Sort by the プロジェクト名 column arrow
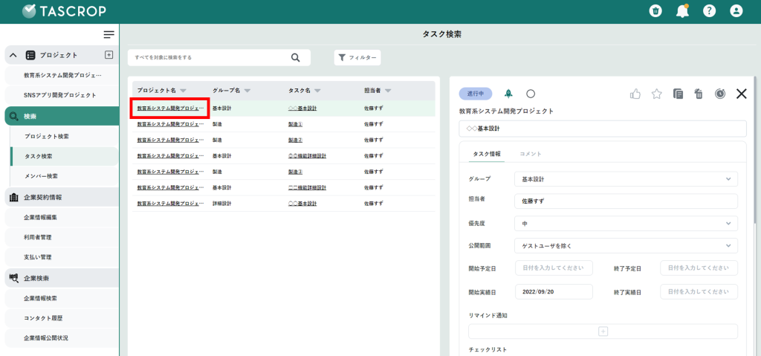This screenshot has width=761, height=356. tap(183, 91)
